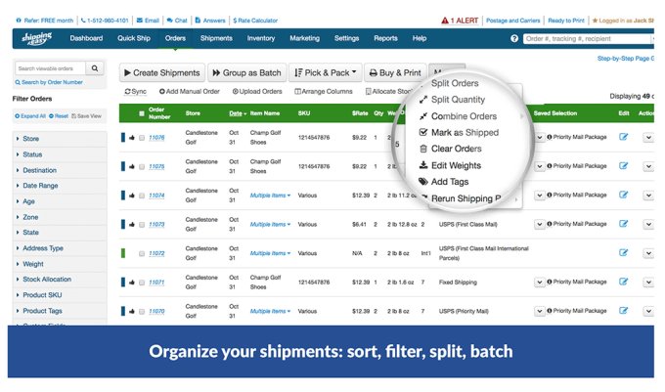Select Split Orders from the menu
665x392 pixels.
click(455, 83)
